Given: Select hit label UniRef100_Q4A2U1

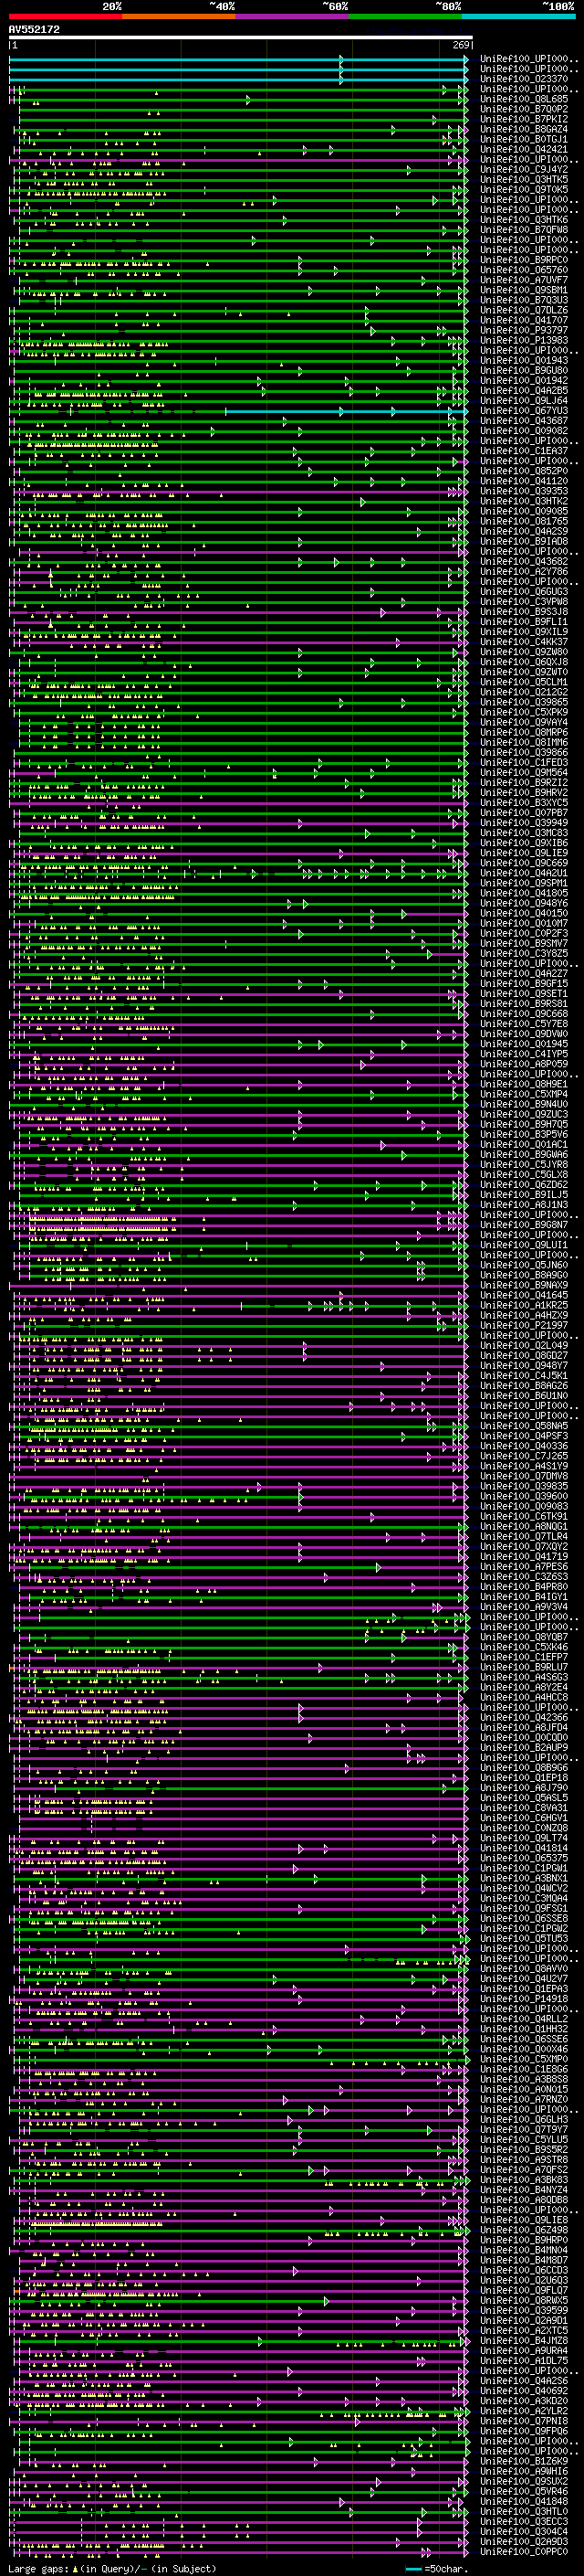Looking at the screenshot, I should point(524,873).
